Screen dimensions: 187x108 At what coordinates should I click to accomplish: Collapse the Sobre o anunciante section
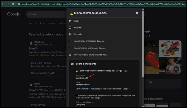coord(136,64)
